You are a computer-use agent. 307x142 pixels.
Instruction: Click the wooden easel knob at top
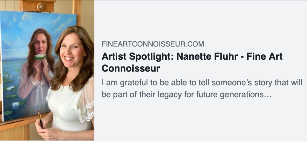40,7
